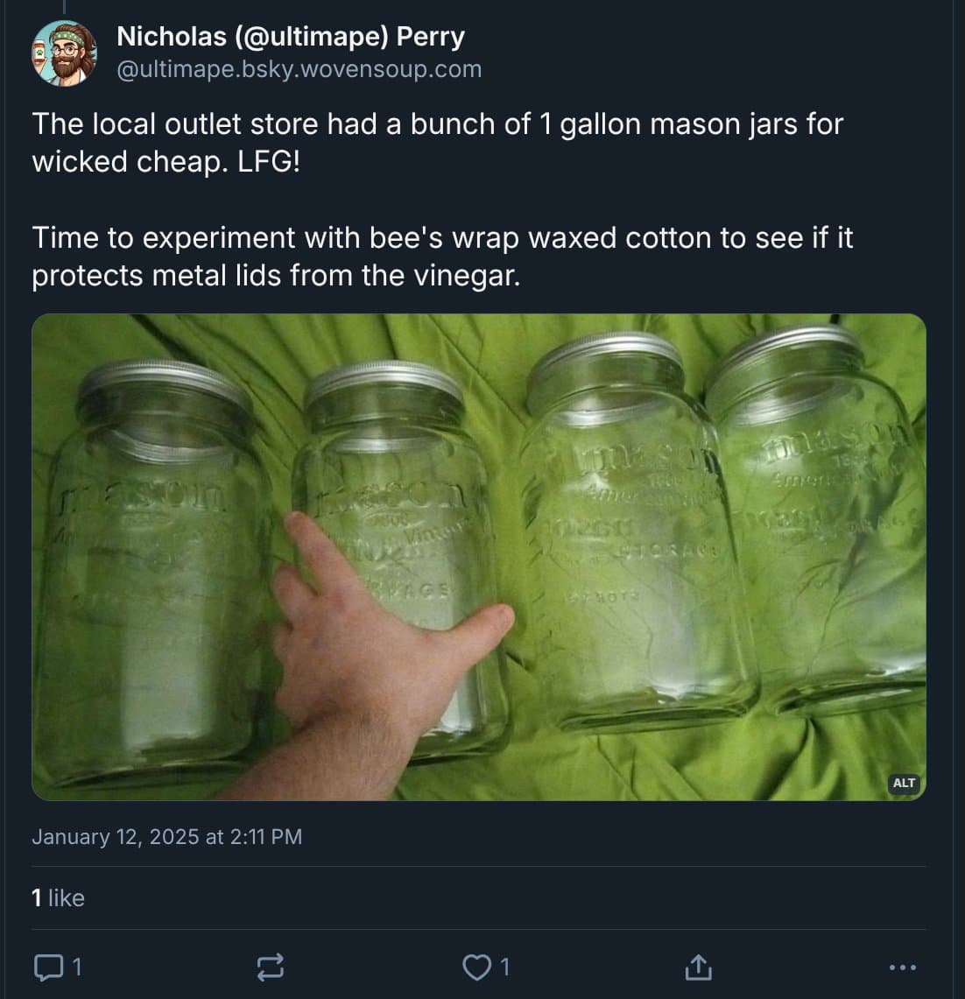Screen dimensions: 965x999
Task: Reply to the post via speech bubble icon
Action: coord(48,967)
